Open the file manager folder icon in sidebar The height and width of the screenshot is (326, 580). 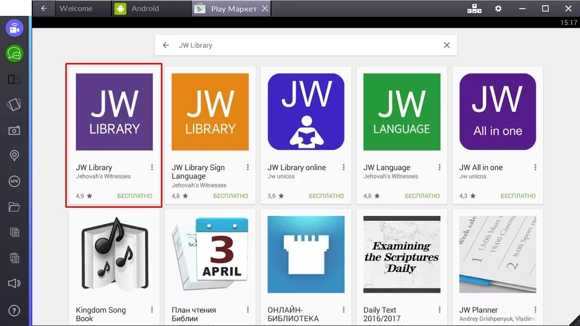14,207
